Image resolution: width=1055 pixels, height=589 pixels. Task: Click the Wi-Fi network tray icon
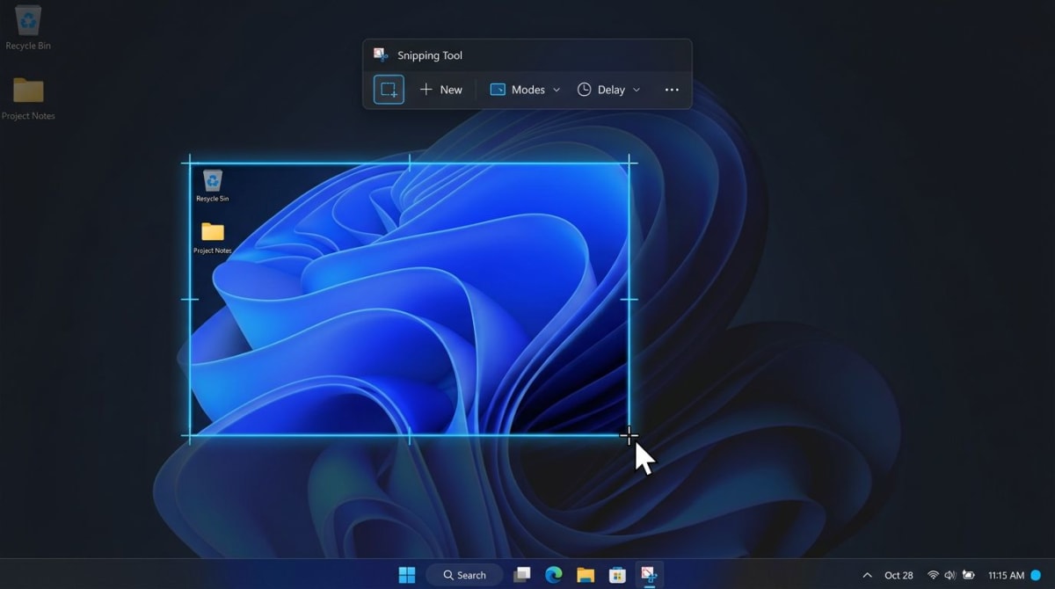(933, 575)
